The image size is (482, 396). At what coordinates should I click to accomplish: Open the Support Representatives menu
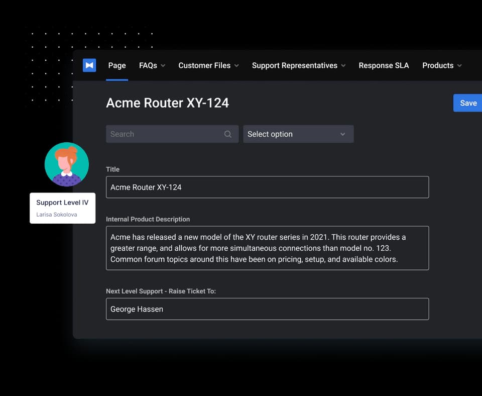point(299,65)
